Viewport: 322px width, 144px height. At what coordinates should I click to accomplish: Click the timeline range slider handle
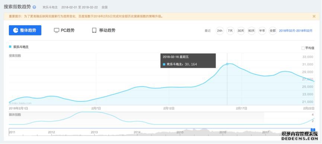[x=313, y=130]
